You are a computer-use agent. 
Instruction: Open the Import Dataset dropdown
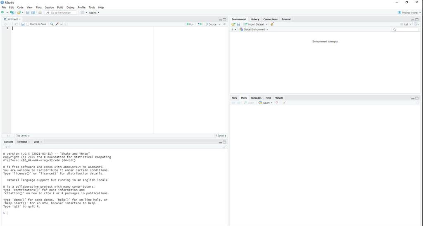(x=255, y=24)
